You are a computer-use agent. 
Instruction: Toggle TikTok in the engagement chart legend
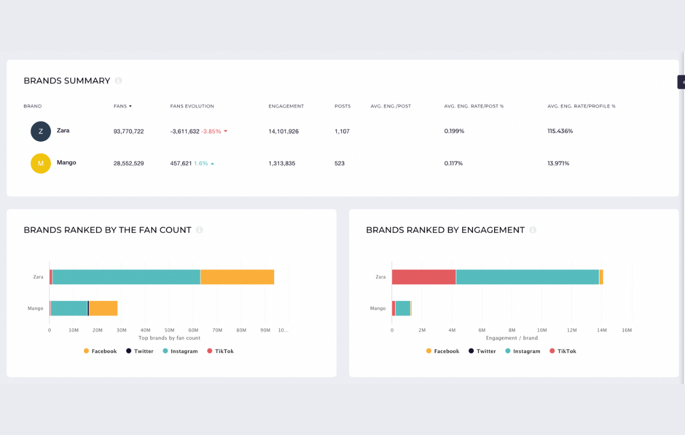pyautogui.click(x=563, y=351)
